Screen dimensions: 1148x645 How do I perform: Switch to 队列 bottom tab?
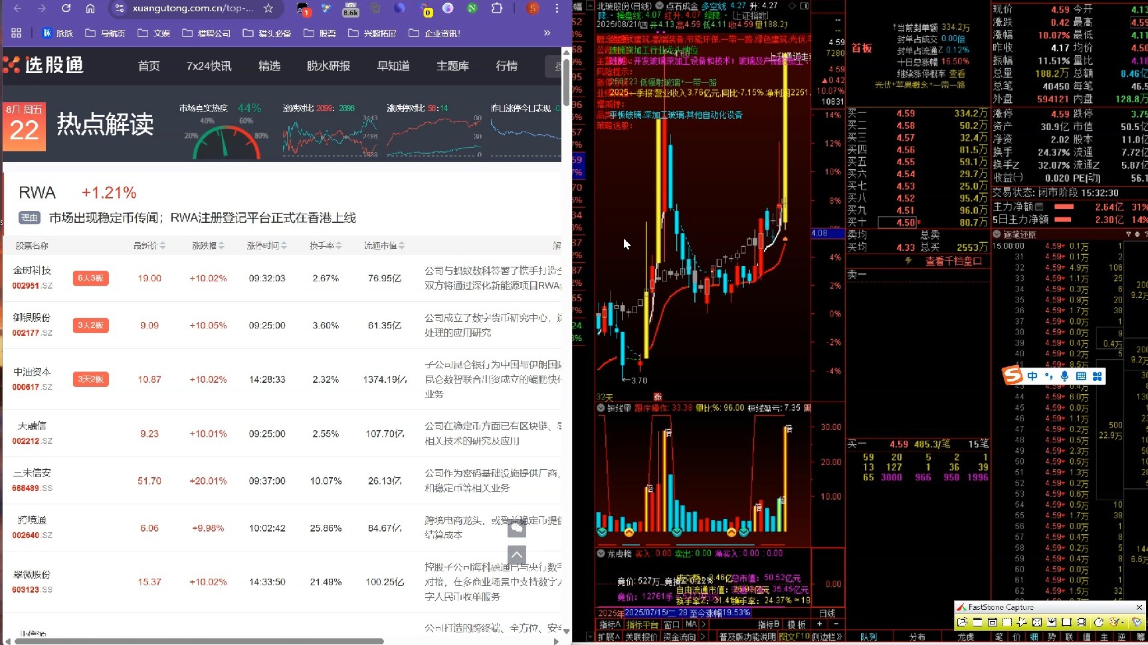pos(868,637)
